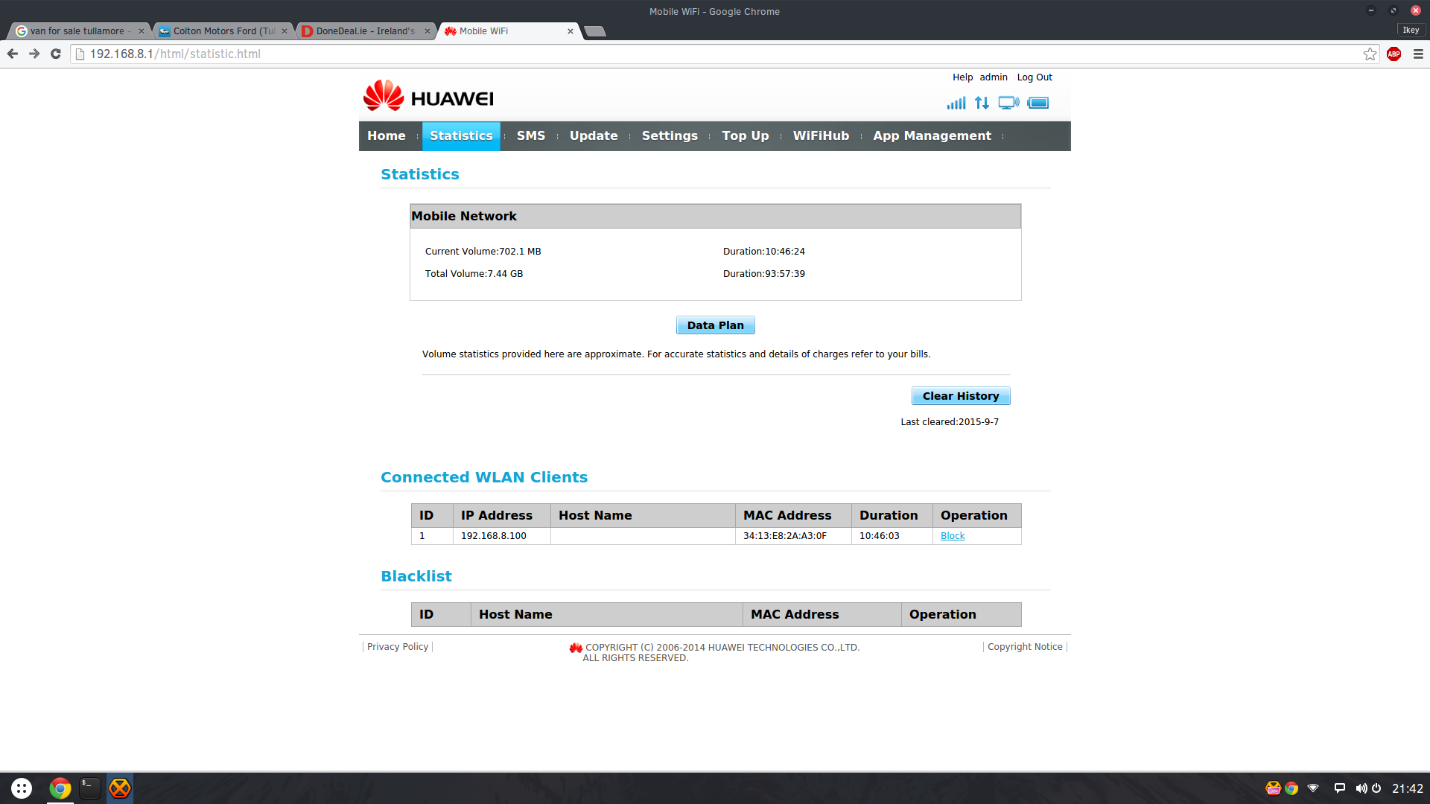Click the Duration 93:57:39 text
The height and width of the screenshot is (804, 1430).
click(x=763, y=274)
